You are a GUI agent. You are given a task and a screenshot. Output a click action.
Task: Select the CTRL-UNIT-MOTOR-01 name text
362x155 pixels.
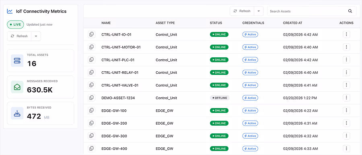pyautogui.click(x=121, y=47)
